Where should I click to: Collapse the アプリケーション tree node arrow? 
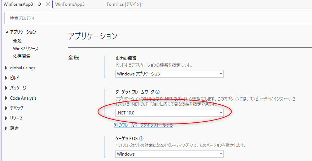[6, 32]
